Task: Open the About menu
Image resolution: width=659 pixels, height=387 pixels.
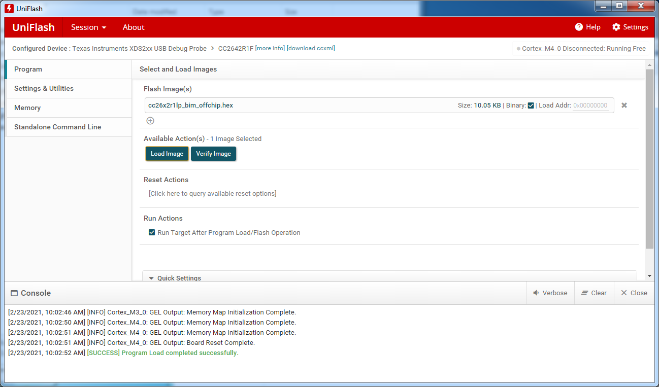Action: click(x=133, y=27)
